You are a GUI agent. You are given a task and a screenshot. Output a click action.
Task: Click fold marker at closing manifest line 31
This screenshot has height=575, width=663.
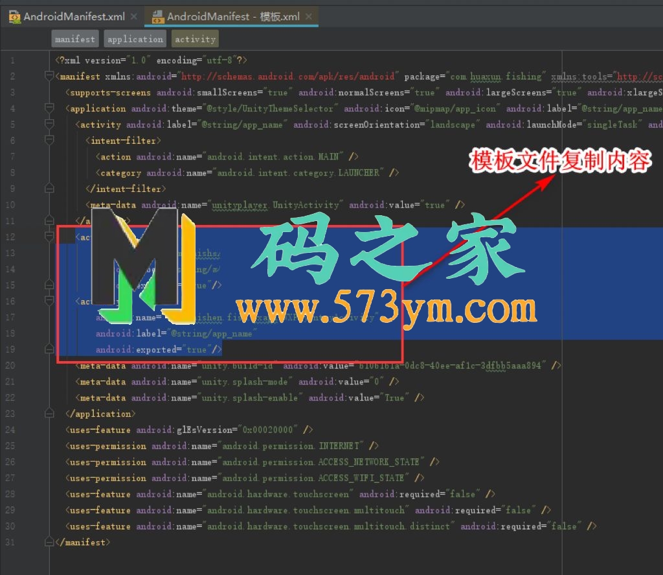coord(49,542)
